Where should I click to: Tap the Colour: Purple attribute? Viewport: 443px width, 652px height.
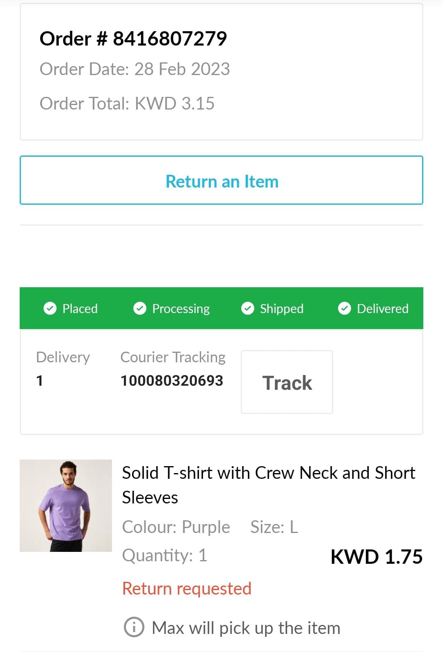(176, 527)
